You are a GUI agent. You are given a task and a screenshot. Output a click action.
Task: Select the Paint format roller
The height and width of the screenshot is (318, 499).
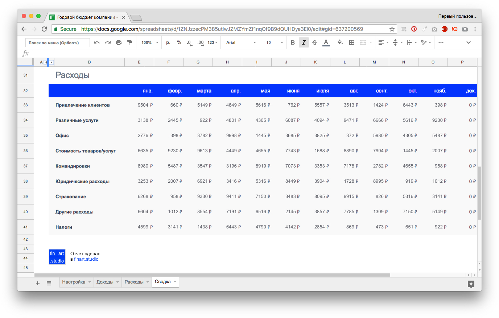[x=129, y=42]
